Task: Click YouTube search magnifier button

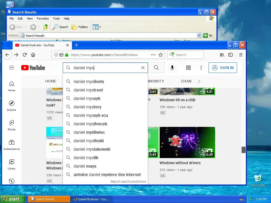Action: point(156,68)
